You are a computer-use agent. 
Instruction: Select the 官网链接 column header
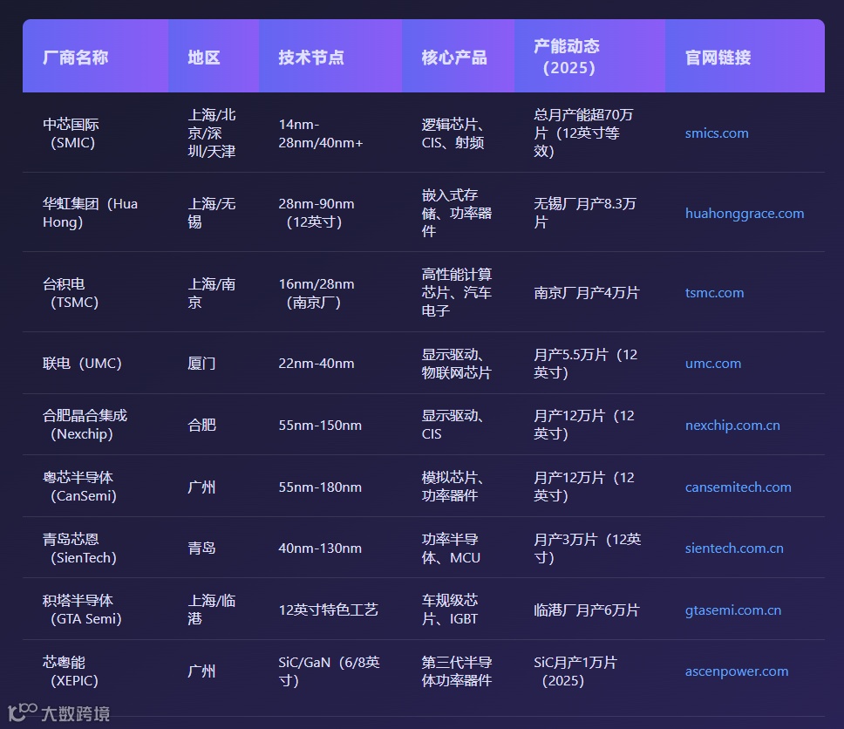point(745,57)
